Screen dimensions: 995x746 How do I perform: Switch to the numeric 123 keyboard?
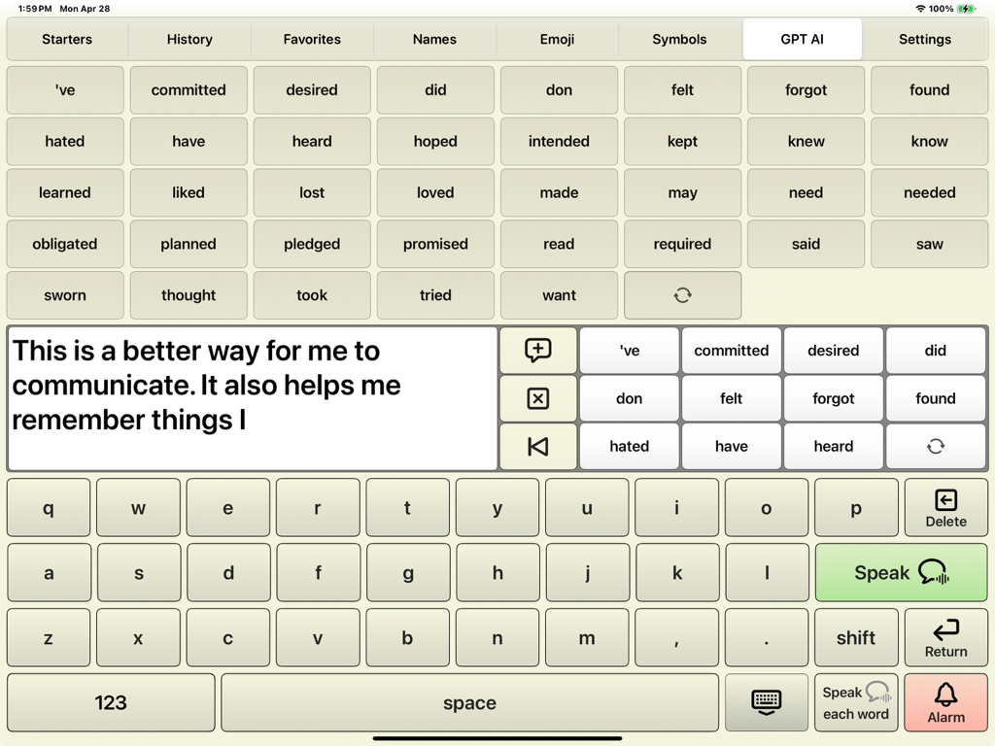tap(110, 702)
